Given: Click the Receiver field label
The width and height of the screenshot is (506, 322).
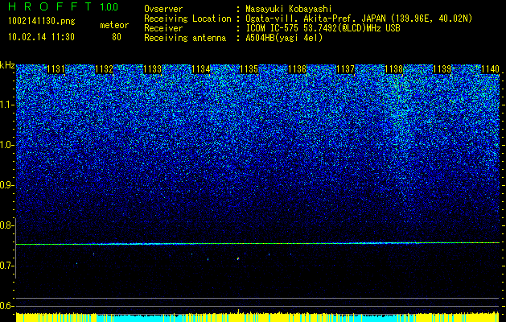Looking at the screenshot, I should 163,28.
